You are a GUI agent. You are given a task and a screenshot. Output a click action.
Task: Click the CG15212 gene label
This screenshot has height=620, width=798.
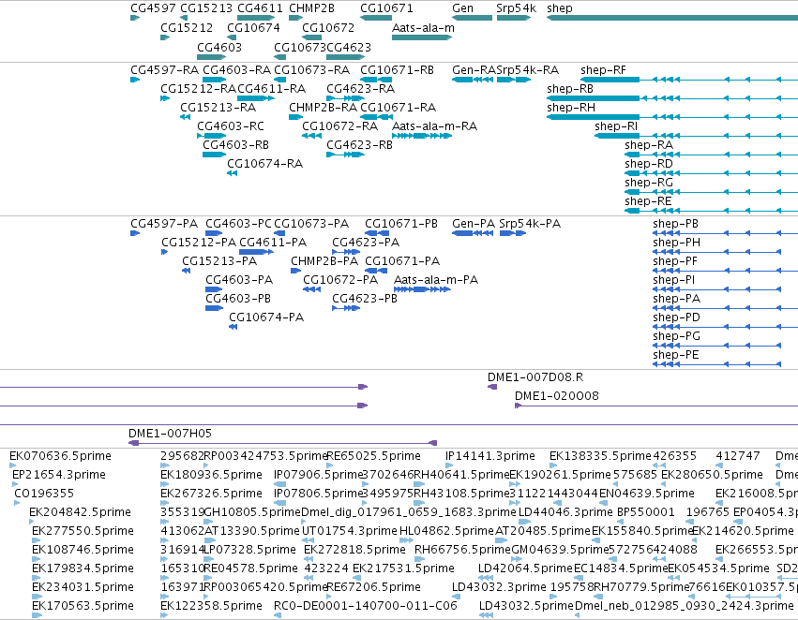tap(187, 27)
